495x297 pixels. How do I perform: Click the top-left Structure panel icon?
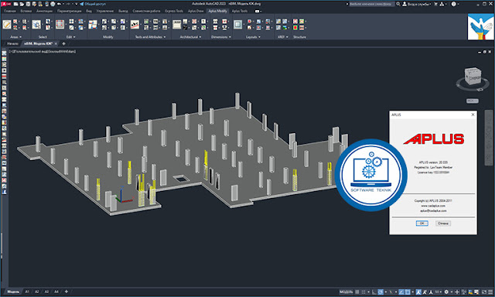295,22
